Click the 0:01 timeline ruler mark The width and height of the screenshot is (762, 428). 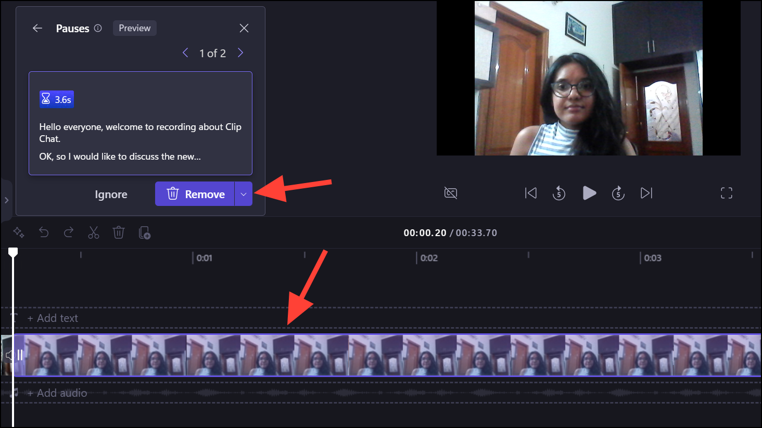[x=204, y=258]
